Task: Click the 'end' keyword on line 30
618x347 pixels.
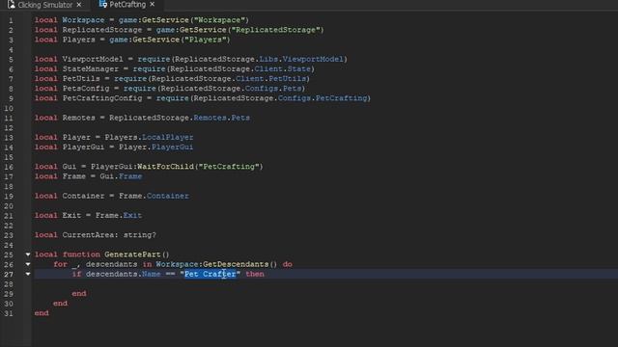Action: (60, 304)
